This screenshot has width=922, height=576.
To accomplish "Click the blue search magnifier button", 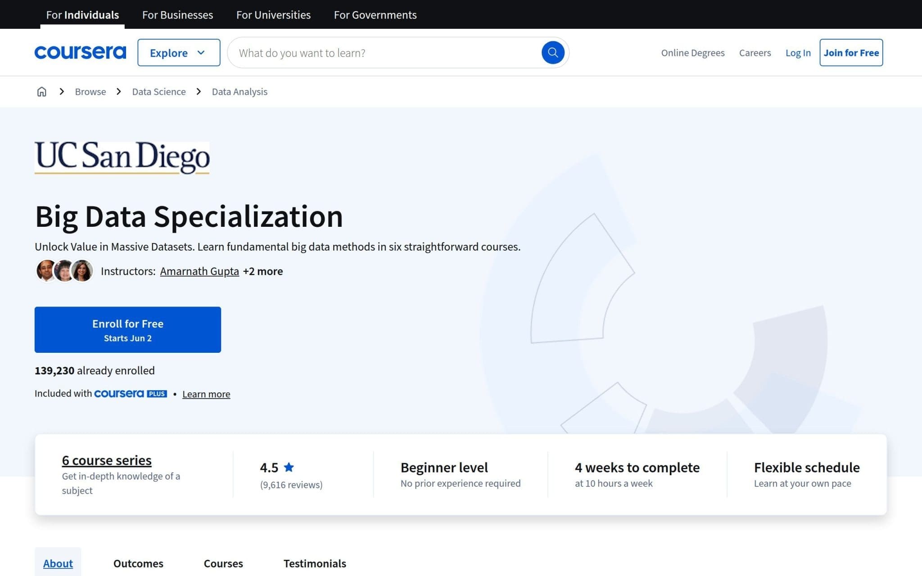I will (553, 53).
